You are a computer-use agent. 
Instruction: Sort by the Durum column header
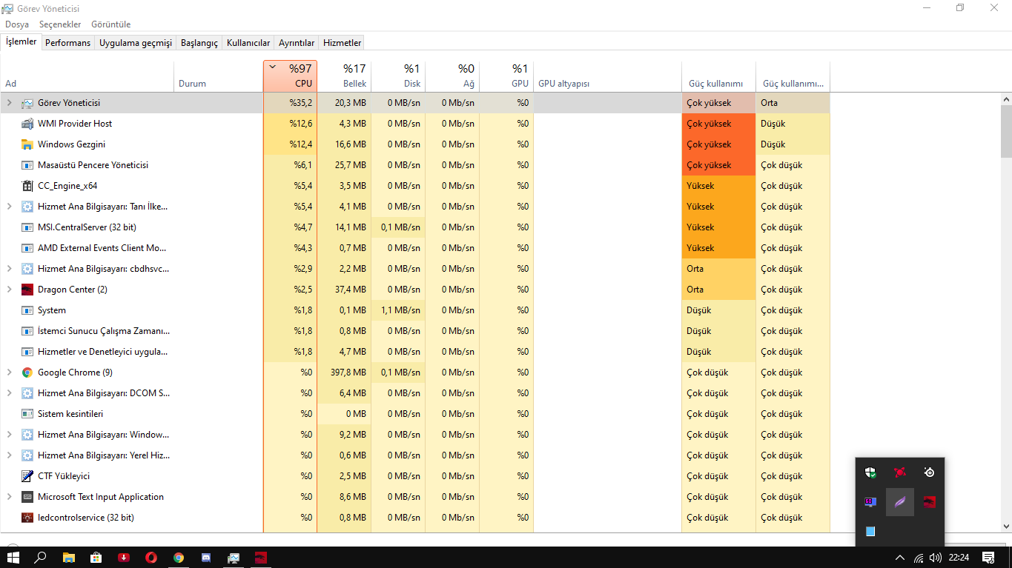coord(218,76)
